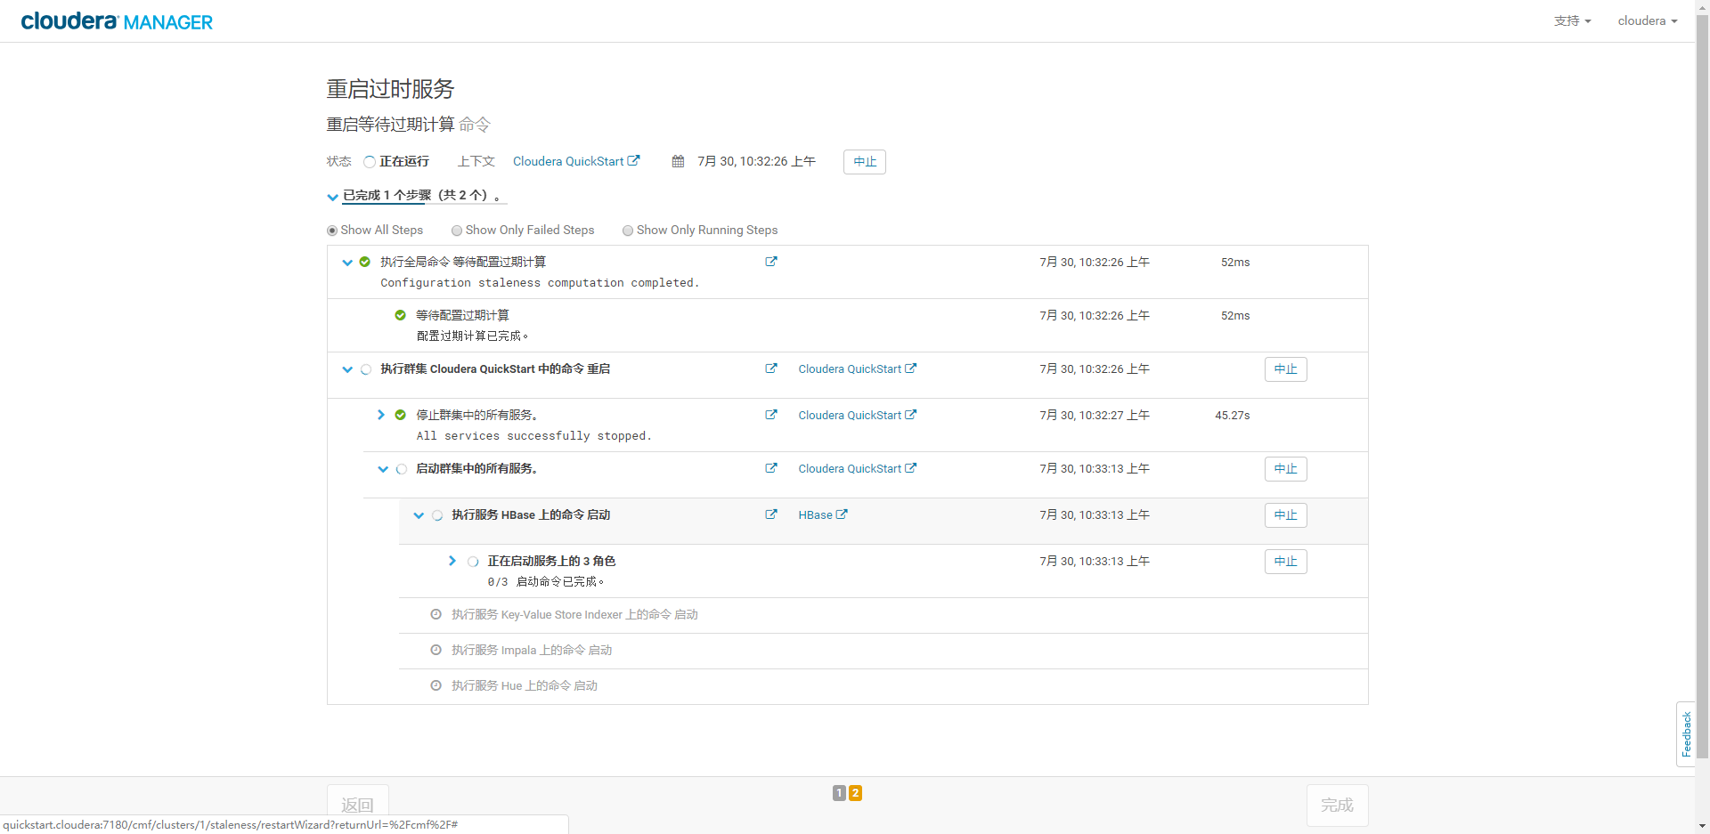Abort the 启动群集中的所有服务 step

click(x=1286, y=469)
